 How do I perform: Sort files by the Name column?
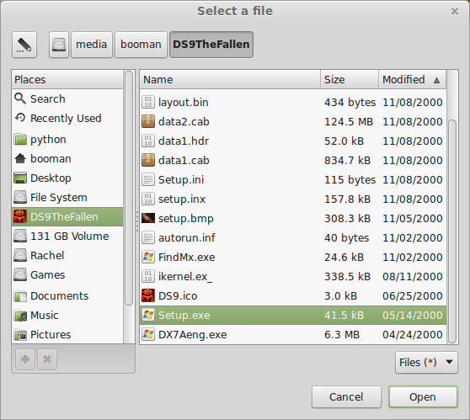pyautogui.click(x=230, y=80)
